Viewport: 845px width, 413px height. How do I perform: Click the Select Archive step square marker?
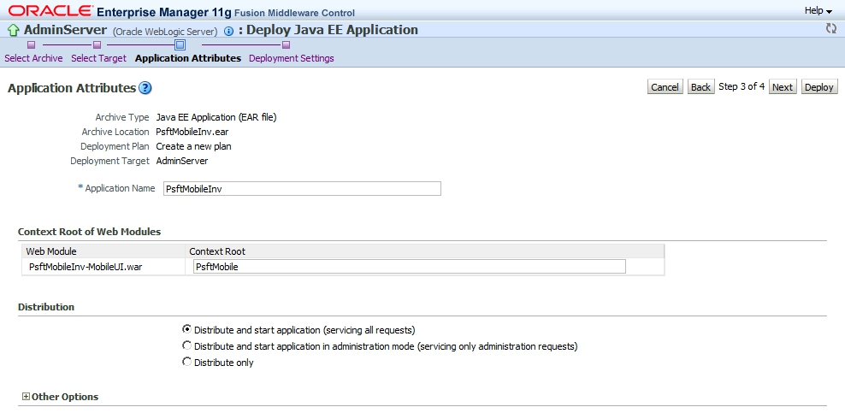[x=32, y=44]
